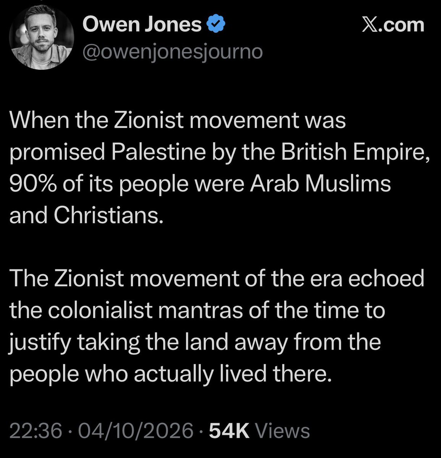Click the opening line "When the Zionist movement was"

click(x=178, y=121)
